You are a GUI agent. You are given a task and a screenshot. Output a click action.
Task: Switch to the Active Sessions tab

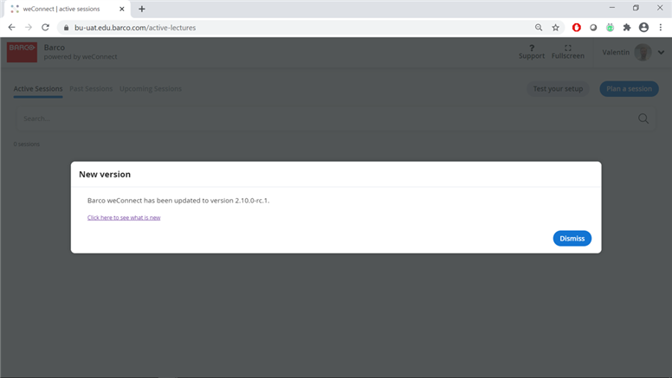click(38, 88)
